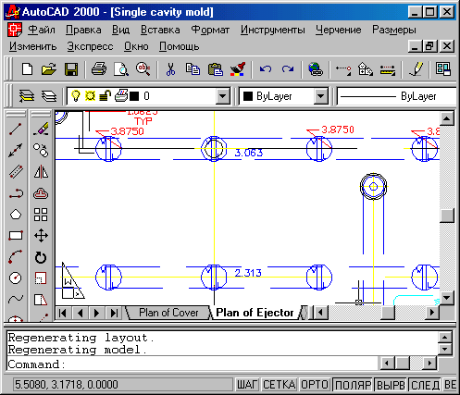Select the Spline tool

coord(16,299)
